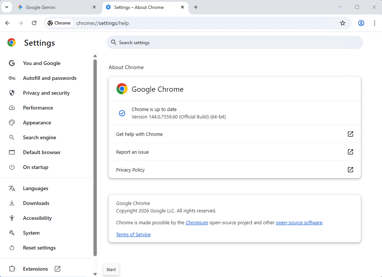The height and width of the screenshot is (277, 382).
Task: Open Get help with Chrome external link icon
Action: (350, 134)
